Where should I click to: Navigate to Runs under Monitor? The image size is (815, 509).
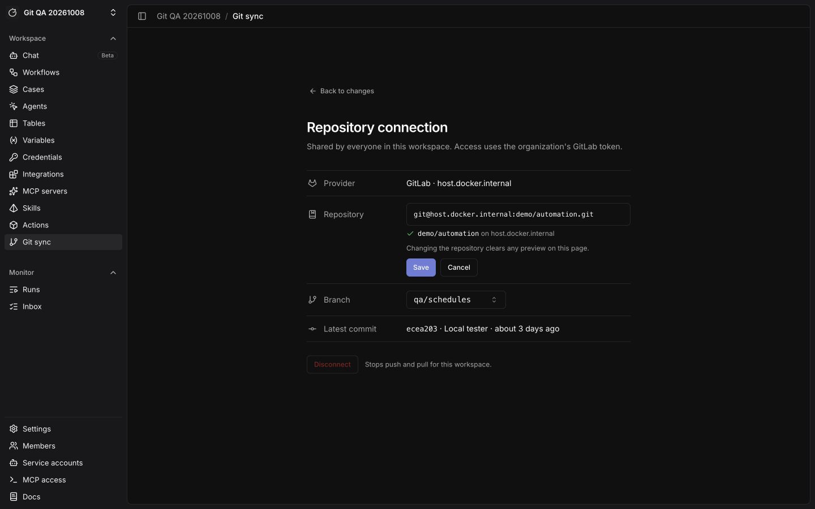(63, 290)
